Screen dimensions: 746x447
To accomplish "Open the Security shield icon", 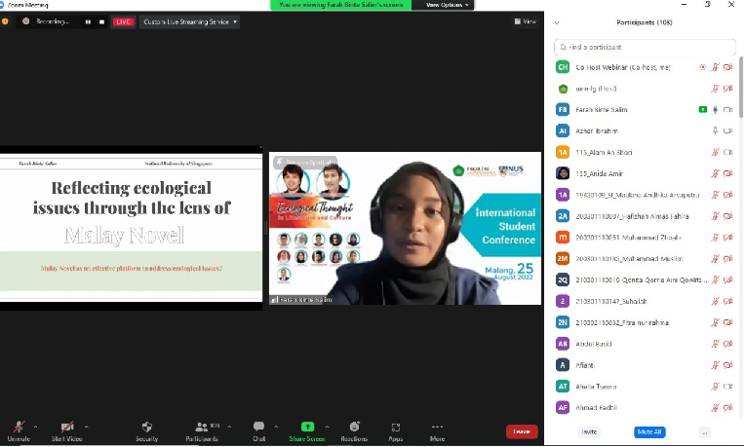I will [147, 428].
